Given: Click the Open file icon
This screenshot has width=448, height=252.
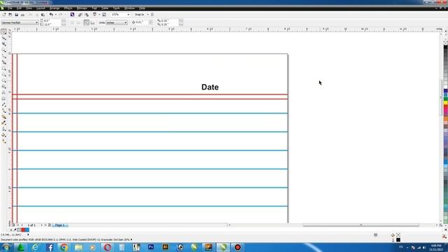Looking at the screenshot, I should pos(10,15).
